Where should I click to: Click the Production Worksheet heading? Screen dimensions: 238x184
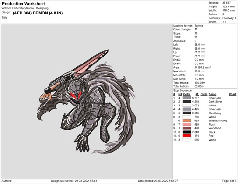click(x=23, y=4)
